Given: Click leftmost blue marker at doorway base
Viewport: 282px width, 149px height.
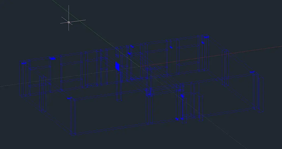Looking at the screenshot, I should coord(177,119).
